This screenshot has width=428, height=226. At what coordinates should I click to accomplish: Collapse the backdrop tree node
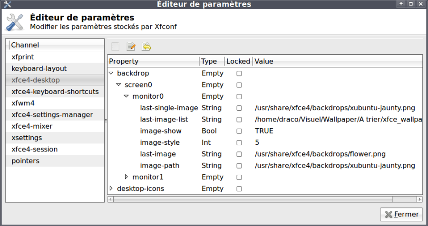pos(111,73)
